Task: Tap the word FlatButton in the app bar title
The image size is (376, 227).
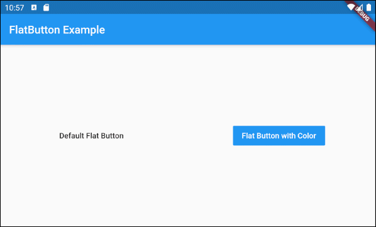Action: (35, 30)
